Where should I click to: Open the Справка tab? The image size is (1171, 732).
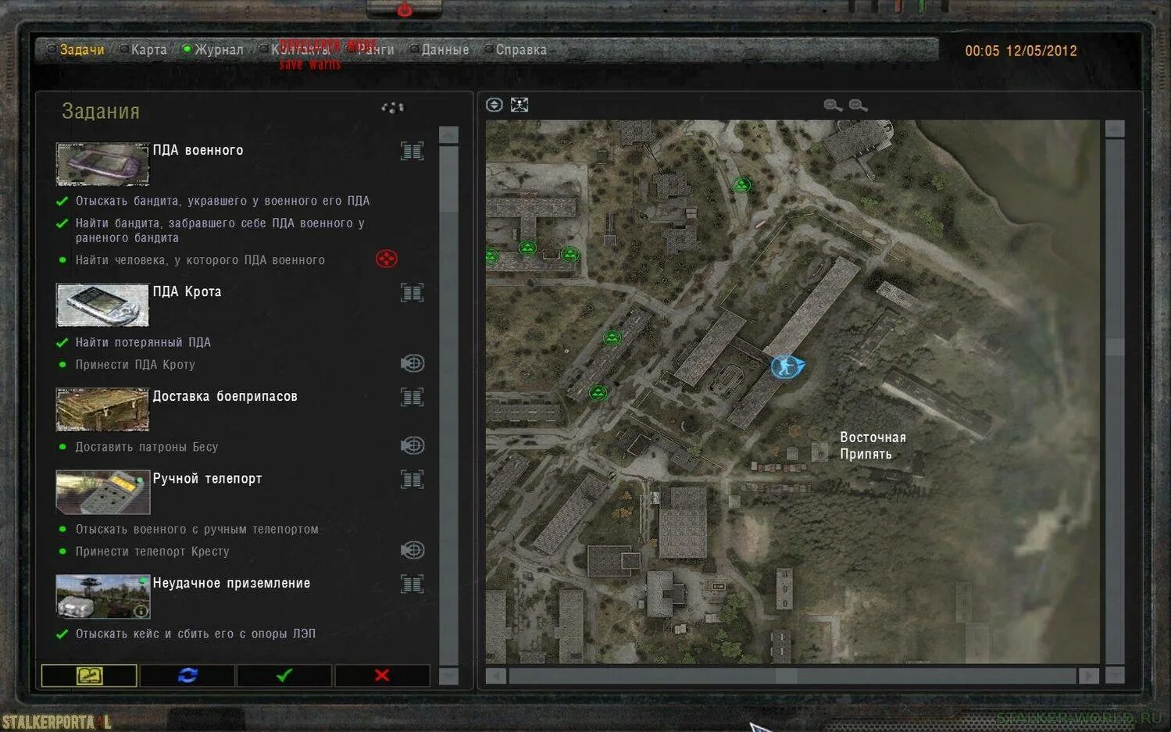[x=521, y=50]
